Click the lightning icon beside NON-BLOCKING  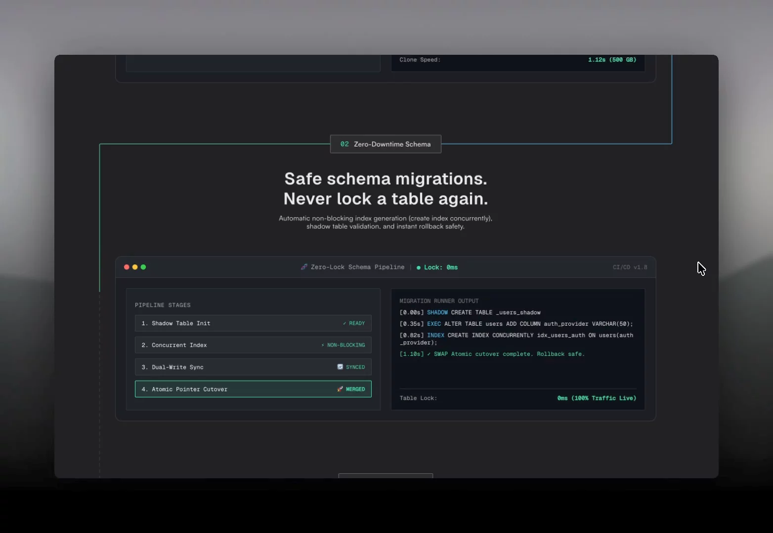(323, 345)
